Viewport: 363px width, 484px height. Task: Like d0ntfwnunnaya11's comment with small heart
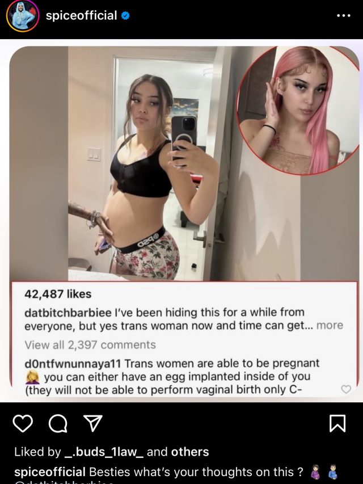[x=346, y=389]
